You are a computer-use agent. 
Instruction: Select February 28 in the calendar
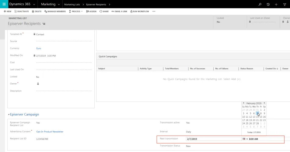[x=257, y=123]
